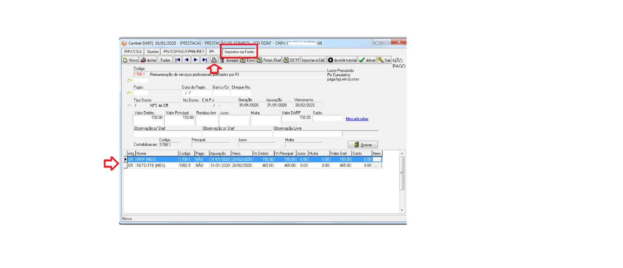Viewport: 623px width, 268px height.
Task: Go to the previous record
Action: (x=187, y=60)
